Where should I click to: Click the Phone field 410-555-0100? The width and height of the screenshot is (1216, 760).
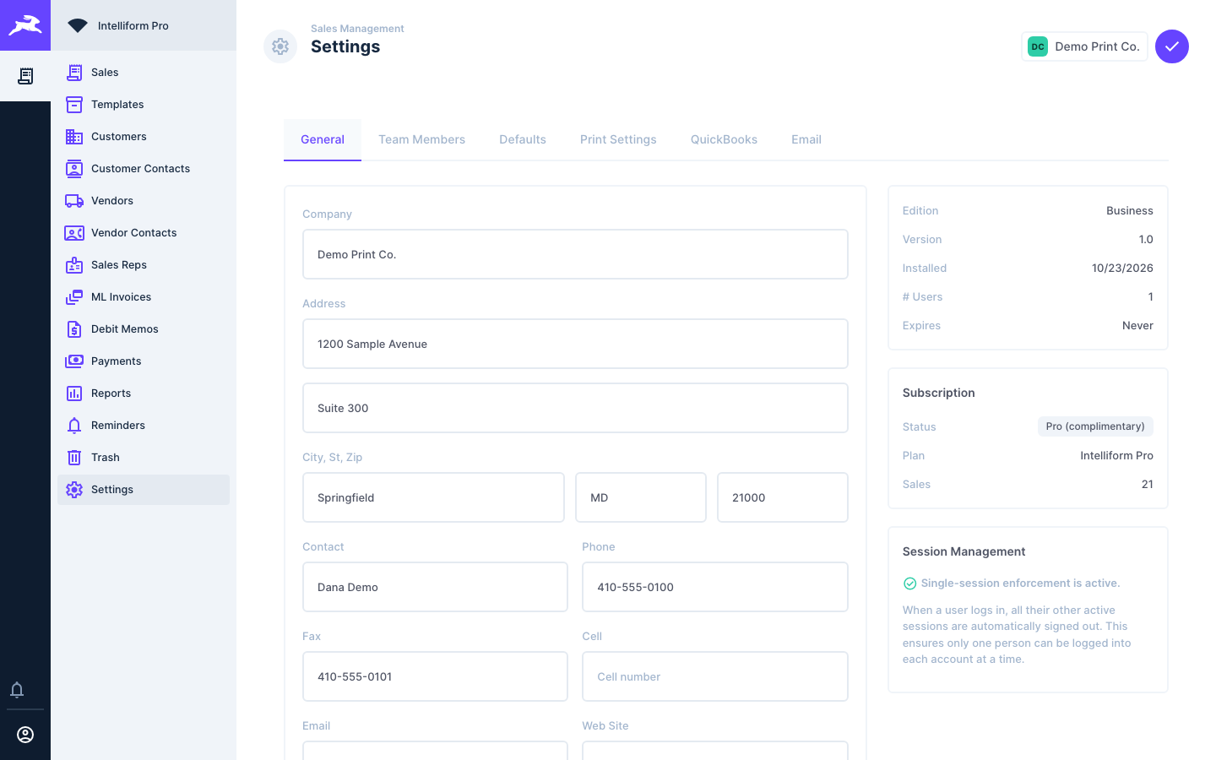[715, 587]
